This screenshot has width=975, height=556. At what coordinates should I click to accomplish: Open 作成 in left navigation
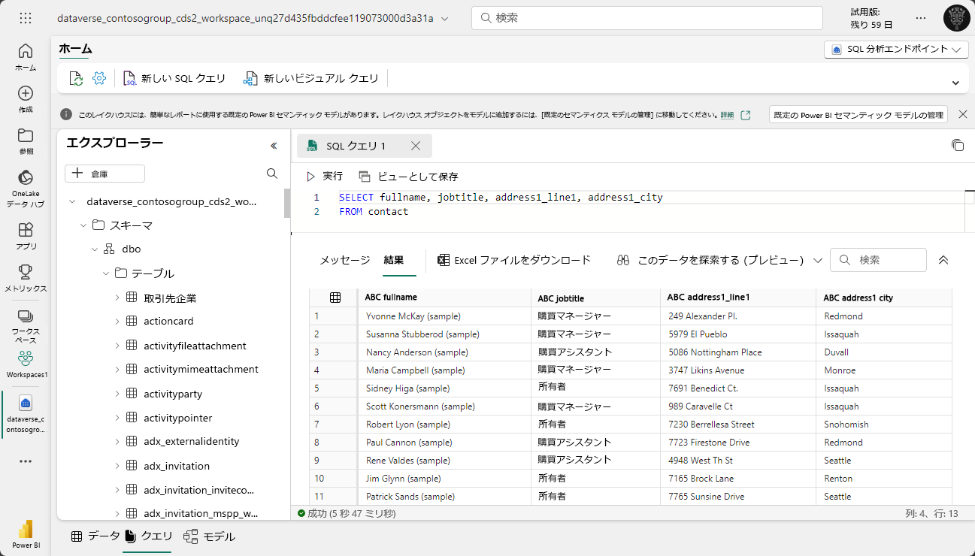26,99
